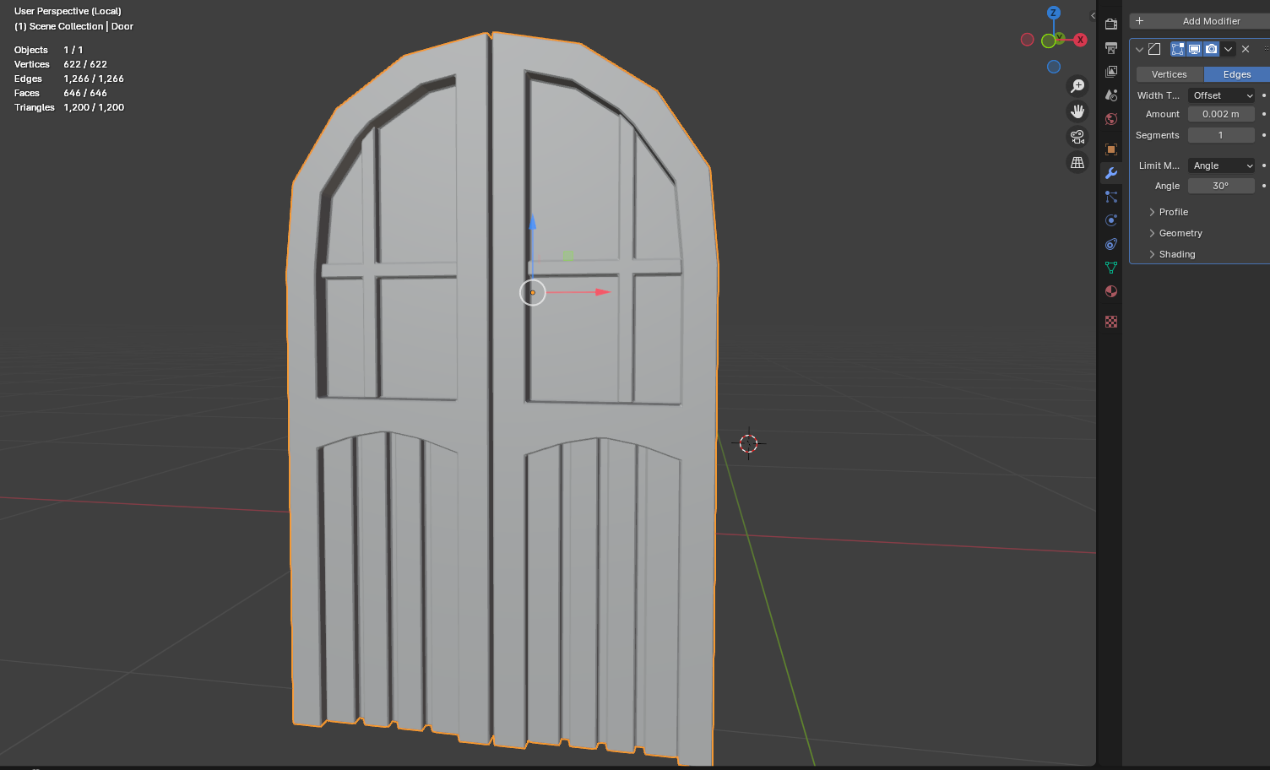Open the View Layer properties tab
This screenshot has width=1270, height=770.
[x=1111, y=72]
